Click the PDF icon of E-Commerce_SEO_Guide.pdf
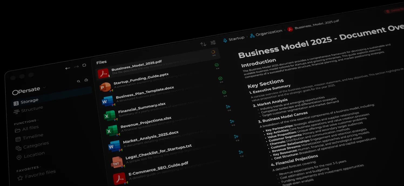404x186 pixels. 120,178
